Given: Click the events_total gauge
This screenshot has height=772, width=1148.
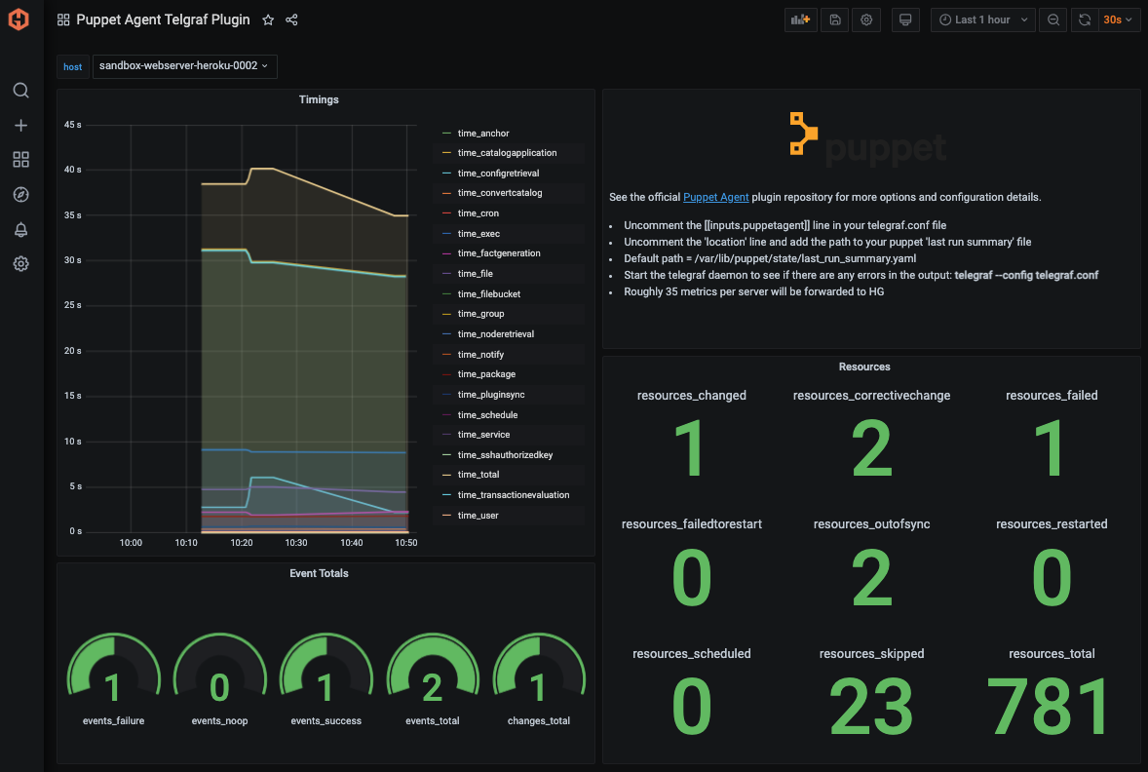Looking at the screenshot, I should pyautogui.click(x=433, y=667).
